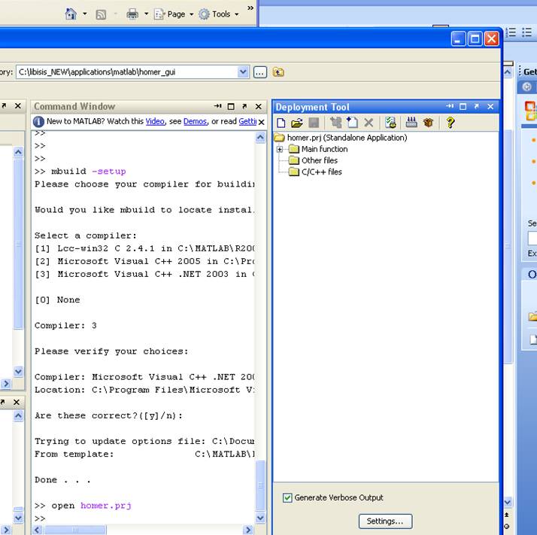Toggle Generate Verbose Output checkbox

coord(287,497)
